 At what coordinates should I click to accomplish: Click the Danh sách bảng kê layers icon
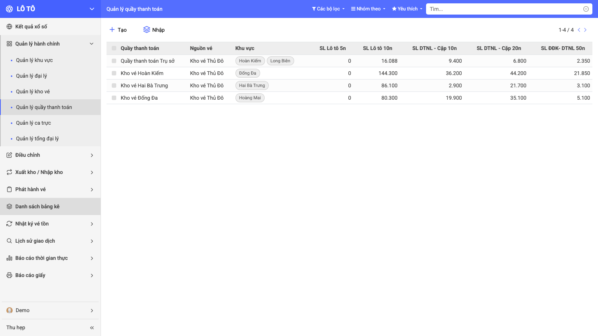(x=9, y=206)
